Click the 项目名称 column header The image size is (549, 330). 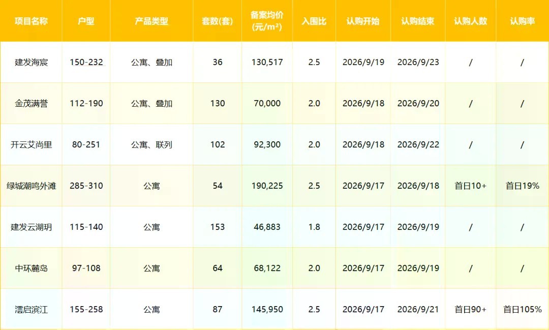tap(31, 21)
